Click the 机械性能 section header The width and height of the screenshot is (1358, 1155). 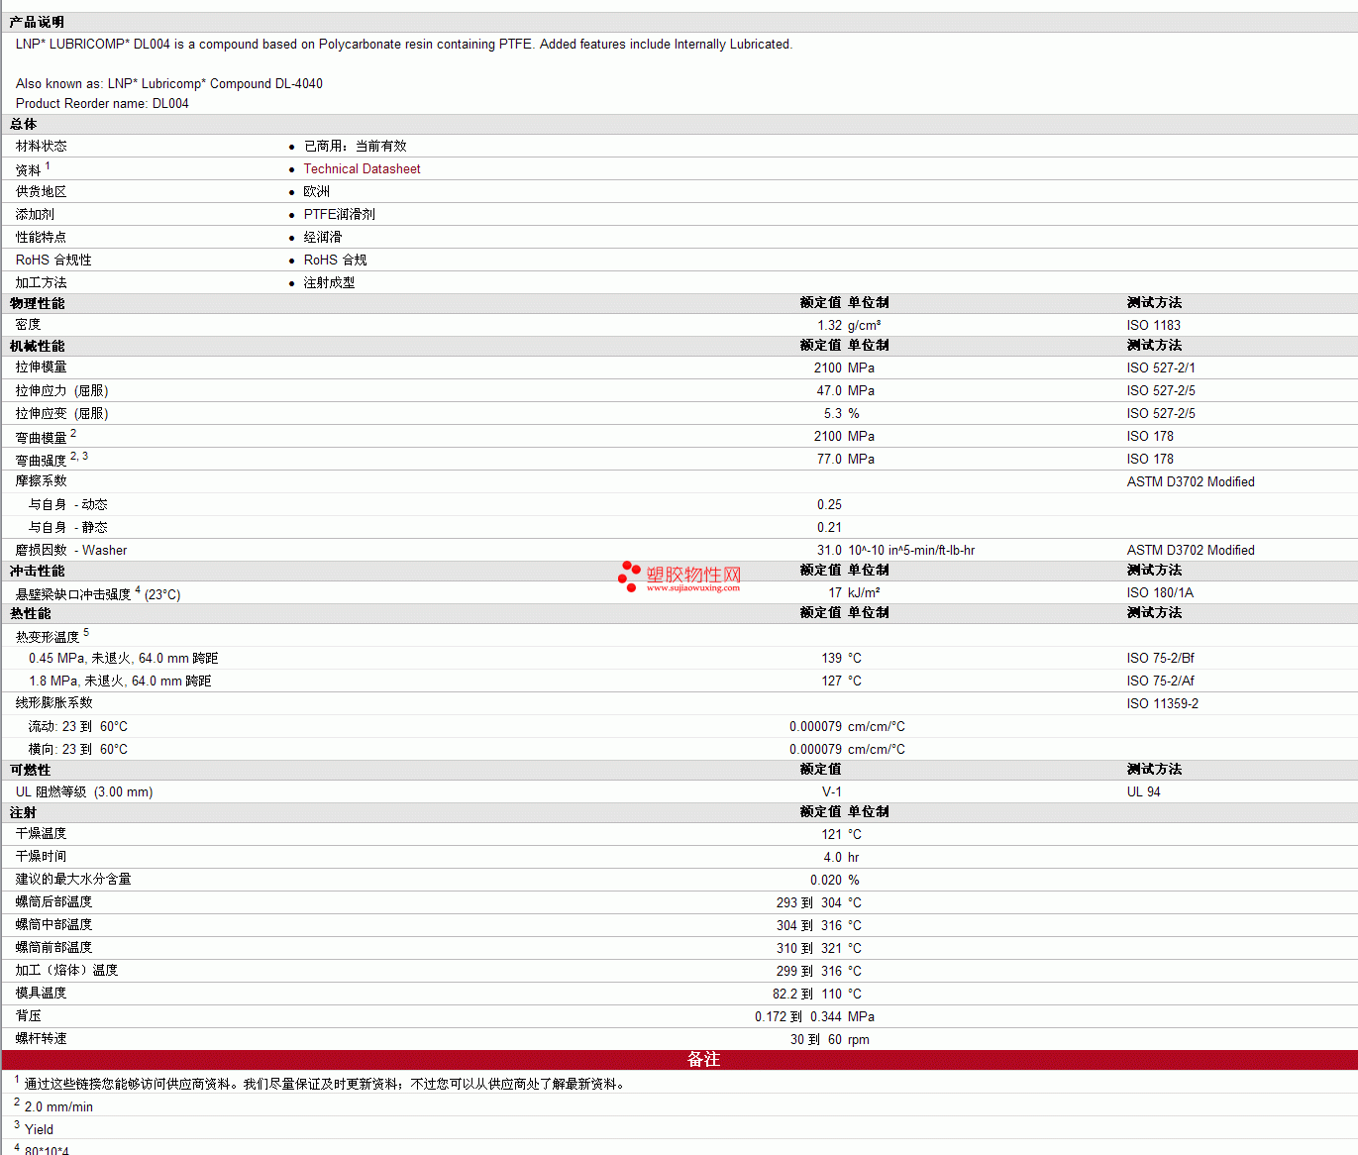click(x=38, y=347)
